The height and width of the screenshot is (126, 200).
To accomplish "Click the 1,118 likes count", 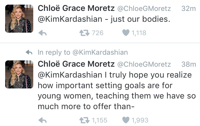I will pyautogui.click(x=139, y=33).
